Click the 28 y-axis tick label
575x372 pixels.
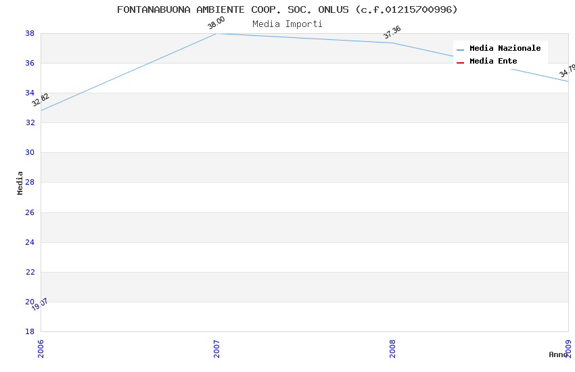(30, 182)
